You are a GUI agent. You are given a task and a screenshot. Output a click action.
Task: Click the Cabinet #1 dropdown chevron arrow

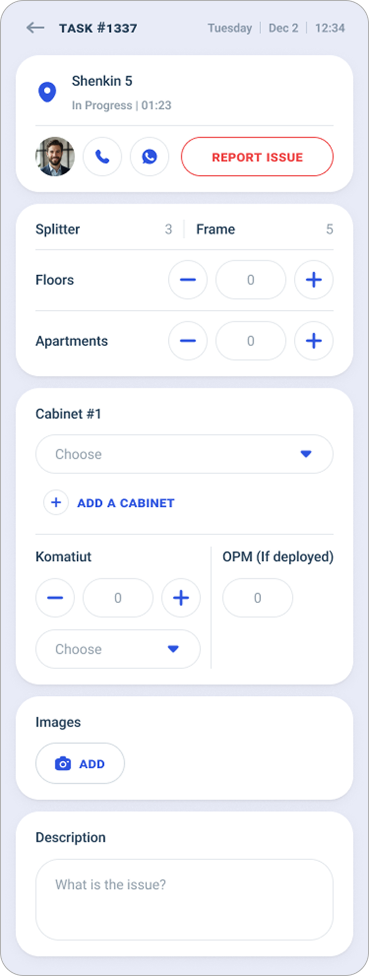[306, 454]
